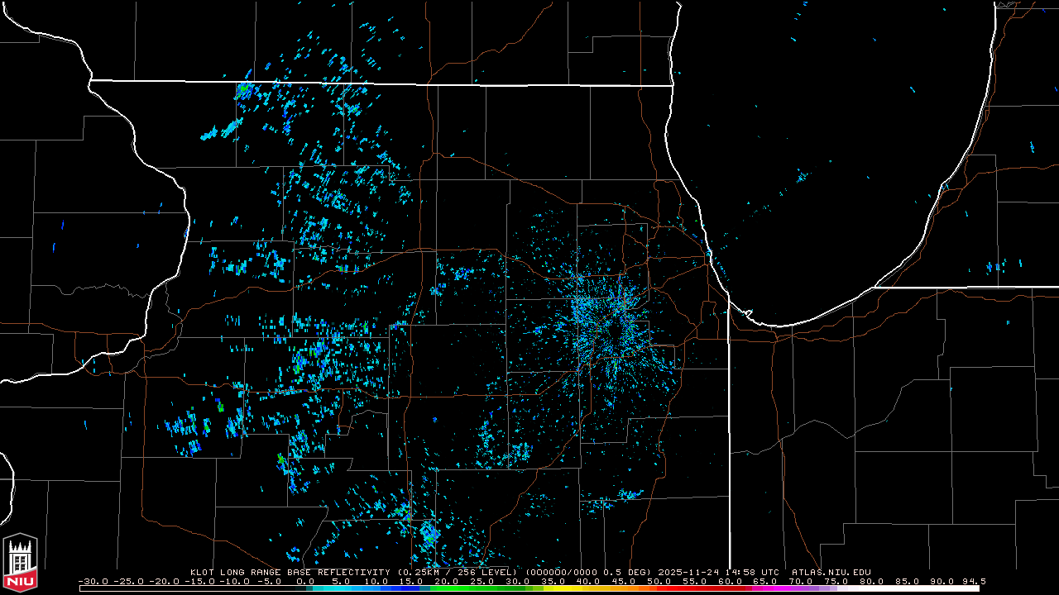This screenshot has height=595, width=1059.
Task: Click the radar echo cluster at bottom center of map
Action: click(x=429, y=533)
